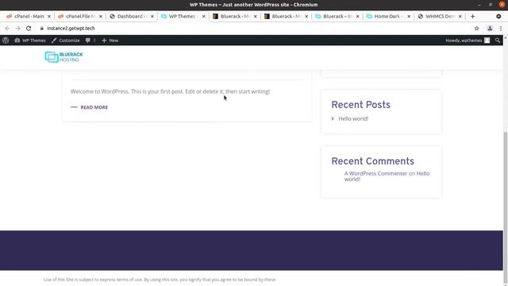Close the Home Dark tab

[409, 16]
